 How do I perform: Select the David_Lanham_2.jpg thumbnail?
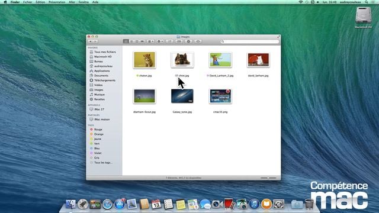click(x=220, y=60)
